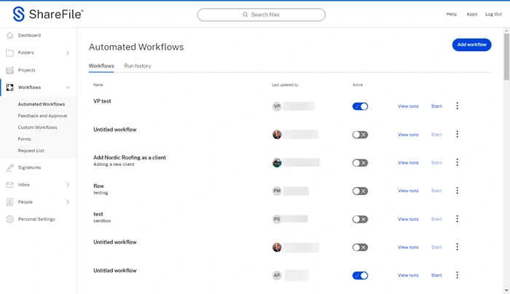Open the Signatures pen icon
This screenshot has height=294, width=510.
pos(9,167)
